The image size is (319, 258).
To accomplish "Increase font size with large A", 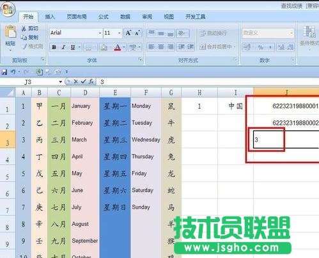I will [x=128, y=33].
